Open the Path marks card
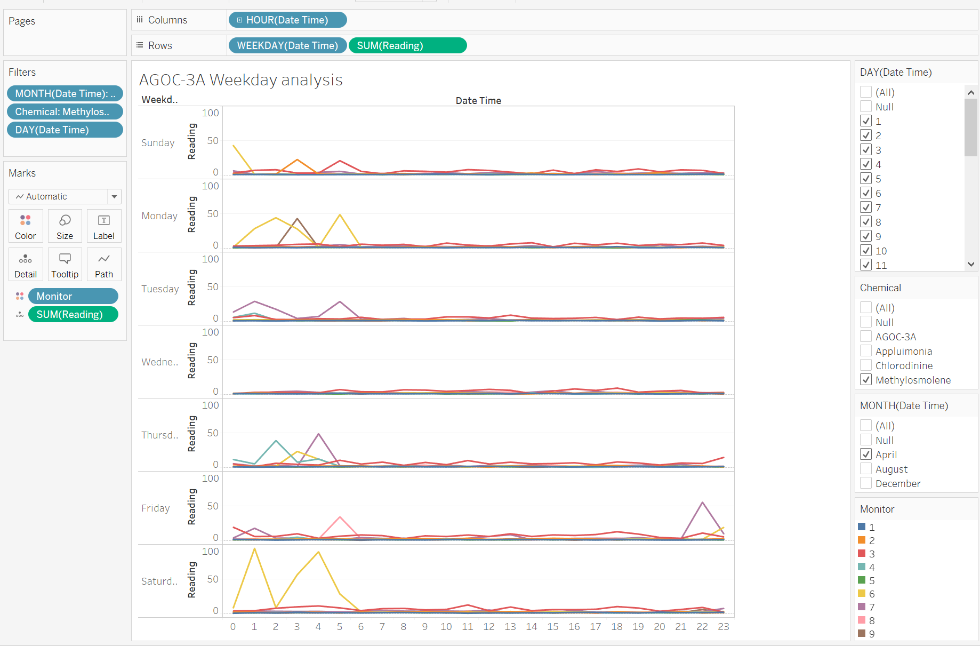Screen dimensions: 980x646 coord(104,264)
